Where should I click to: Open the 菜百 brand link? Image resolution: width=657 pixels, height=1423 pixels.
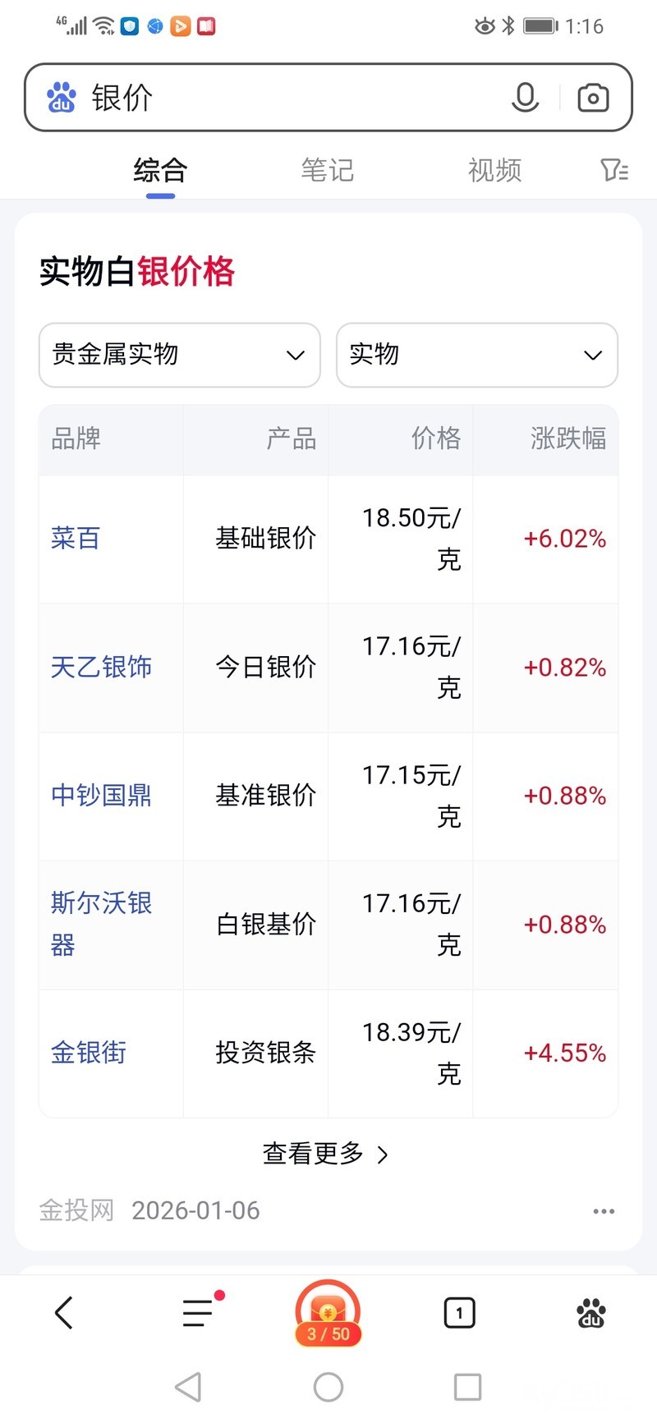click(76, 539)
